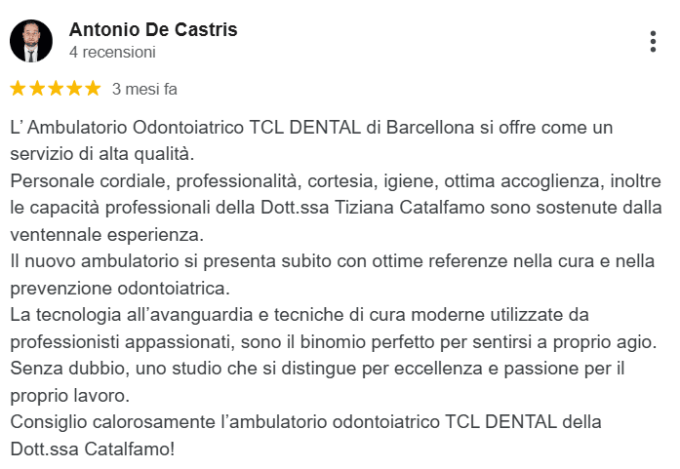
Task: Click the fourth yellow rating star
Action: (x=73, y=89)
